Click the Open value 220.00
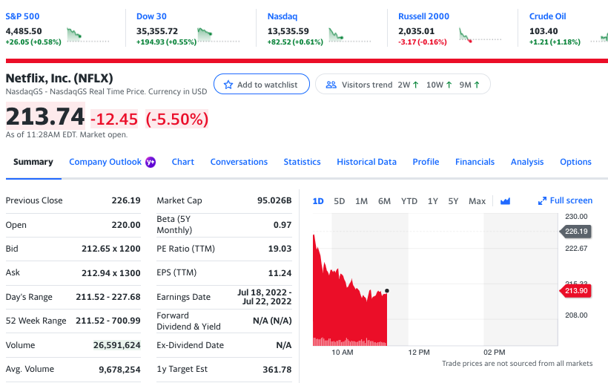 tap(126, 225)
